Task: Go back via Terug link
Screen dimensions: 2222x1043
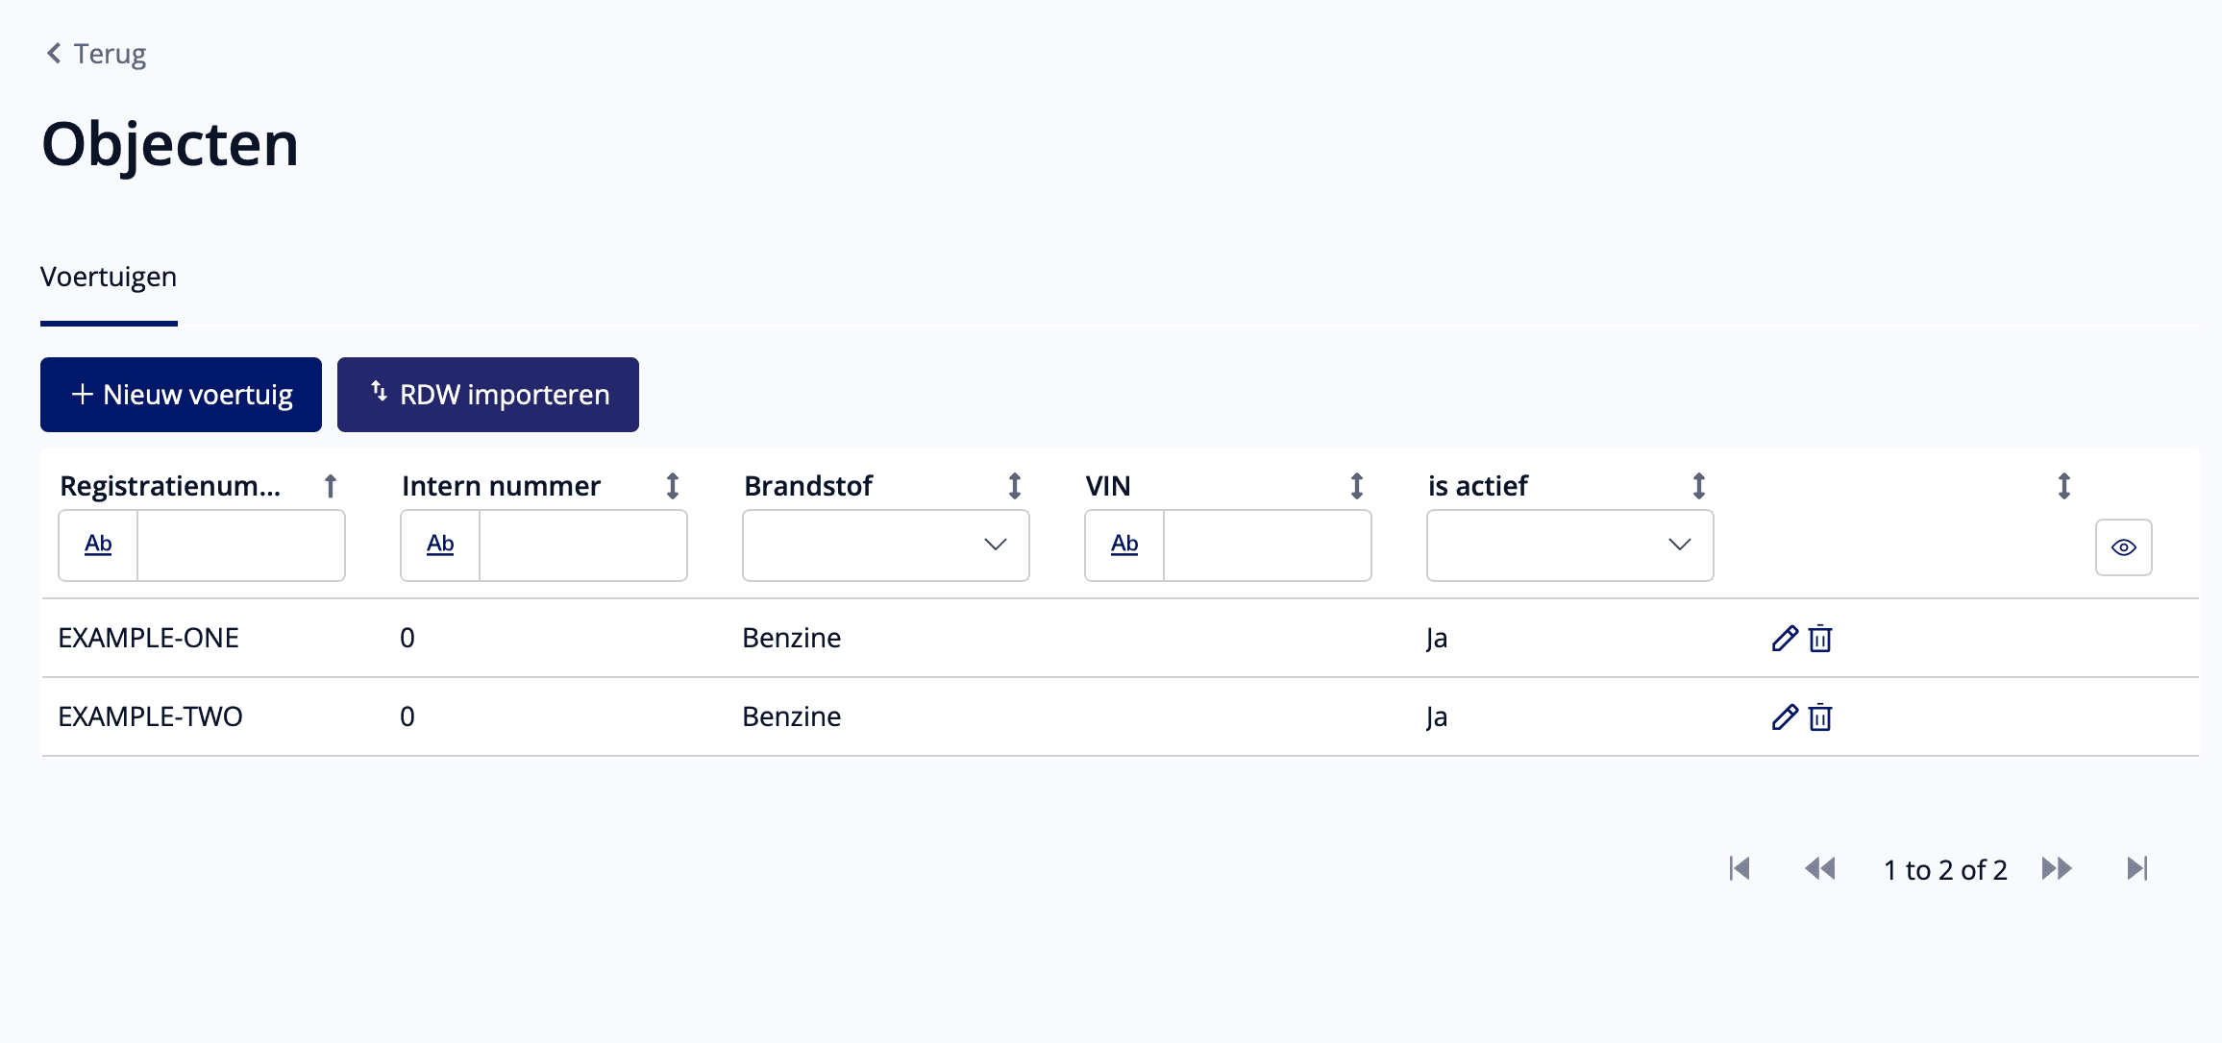Action: pyautogui.click(x=96, y=54)
